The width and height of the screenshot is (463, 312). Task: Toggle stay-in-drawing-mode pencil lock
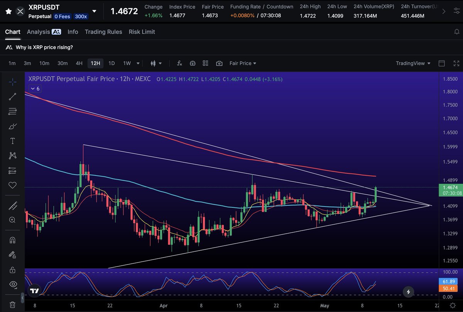click(x=12, y=255)
